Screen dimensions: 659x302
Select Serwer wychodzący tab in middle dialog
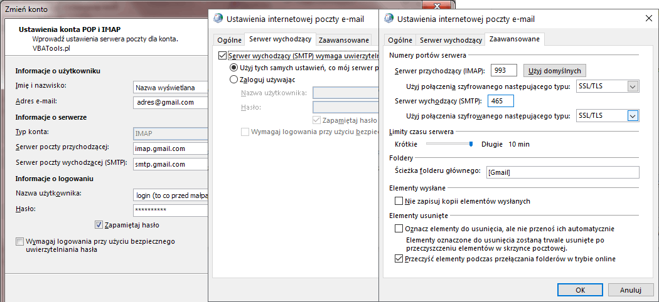281,39
